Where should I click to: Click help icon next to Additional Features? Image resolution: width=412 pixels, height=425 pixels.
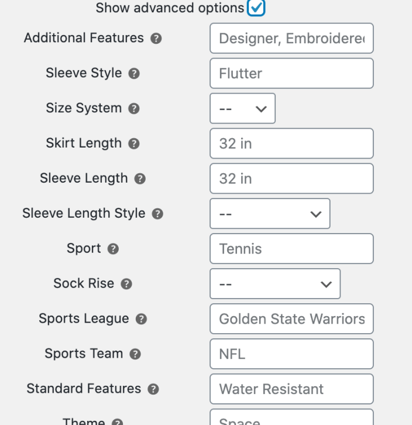(156, 39)
